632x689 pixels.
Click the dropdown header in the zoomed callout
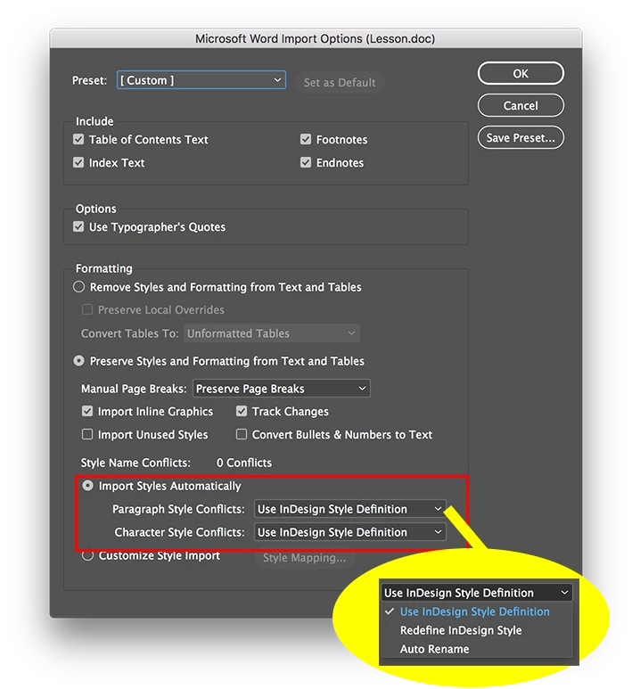point(476,593)
